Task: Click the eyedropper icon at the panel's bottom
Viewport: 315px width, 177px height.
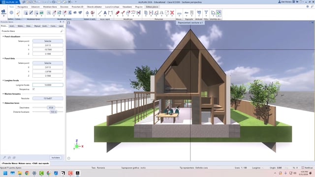Action: (x=4, y=157)
